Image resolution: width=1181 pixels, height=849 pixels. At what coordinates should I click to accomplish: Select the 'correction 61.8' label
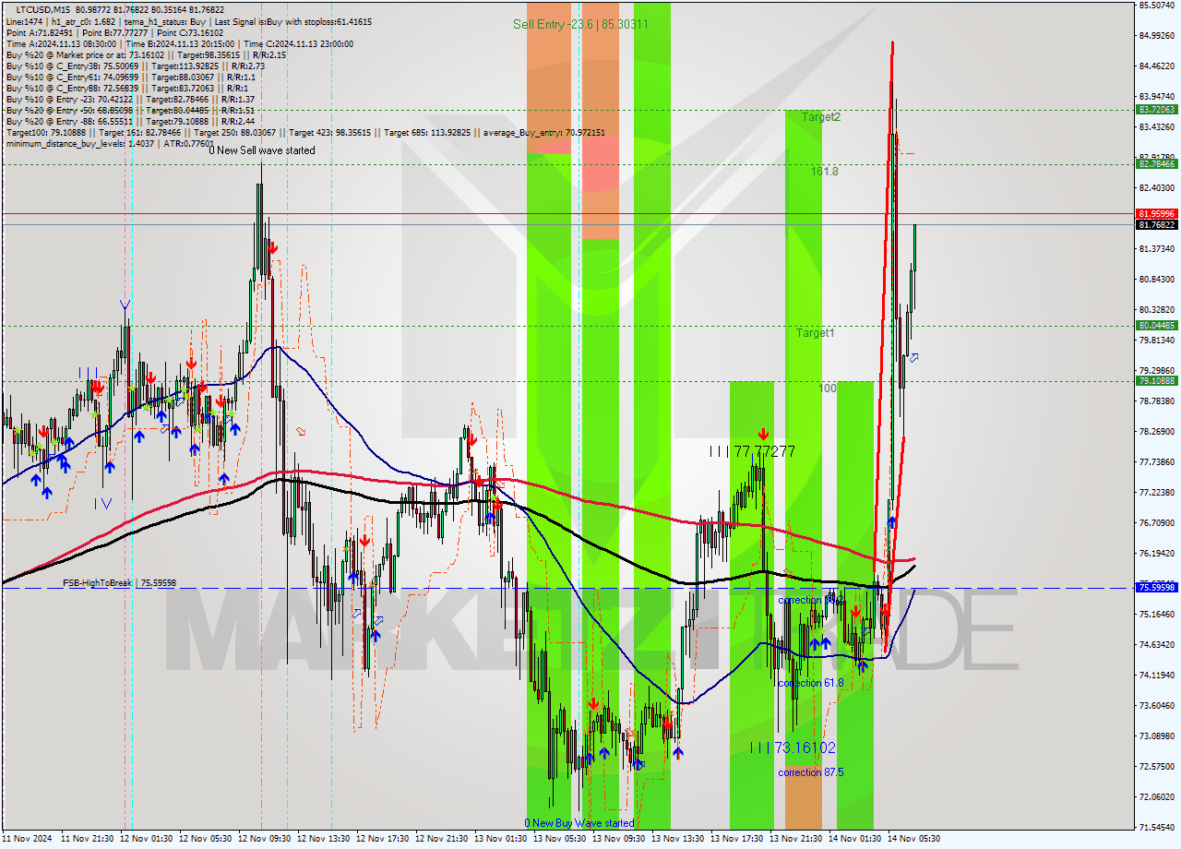click(x=811, y=683)
